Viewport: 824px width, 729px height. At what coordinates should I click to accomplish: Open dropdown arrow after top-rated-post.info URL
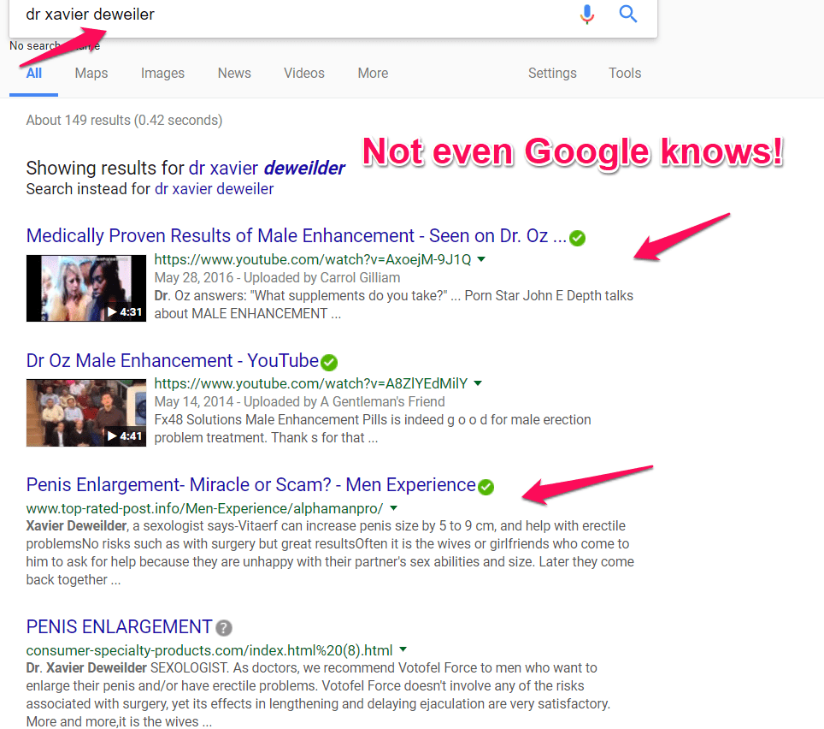click(393, 508)
